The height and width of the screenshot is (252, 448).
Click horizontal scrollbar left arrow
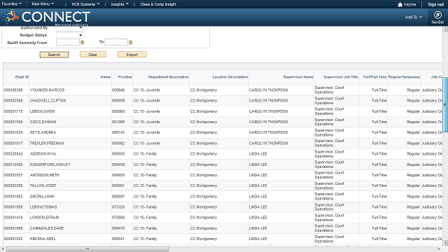pos(3,249)
